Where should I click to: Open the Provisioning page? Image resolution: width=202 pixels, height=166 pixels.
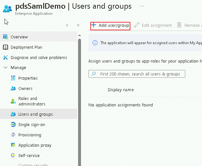[x=30, y=135]
